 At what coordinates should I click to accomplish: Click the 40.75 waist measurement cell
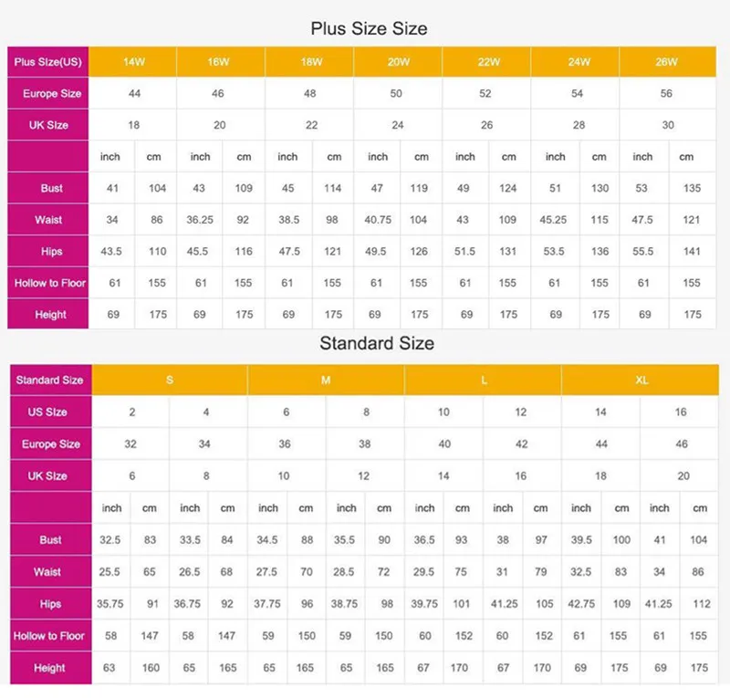pos(378,220)
